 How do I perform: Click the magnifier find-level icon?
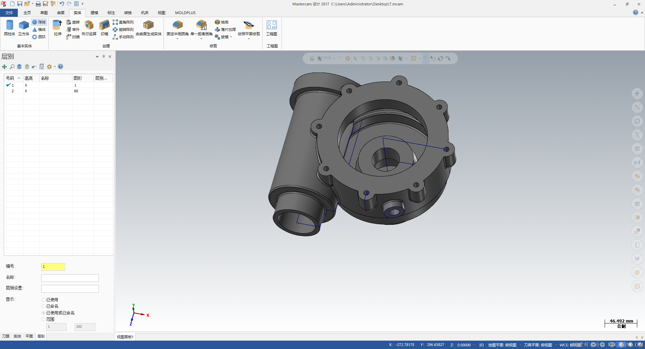point(12,67)
